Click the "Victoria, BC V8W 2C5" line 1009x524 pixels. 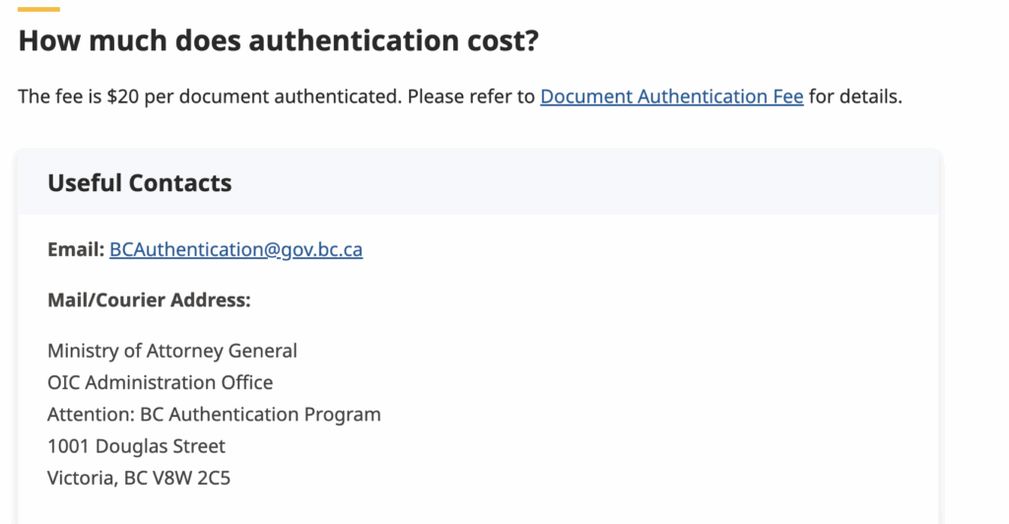tap(139, 479)
